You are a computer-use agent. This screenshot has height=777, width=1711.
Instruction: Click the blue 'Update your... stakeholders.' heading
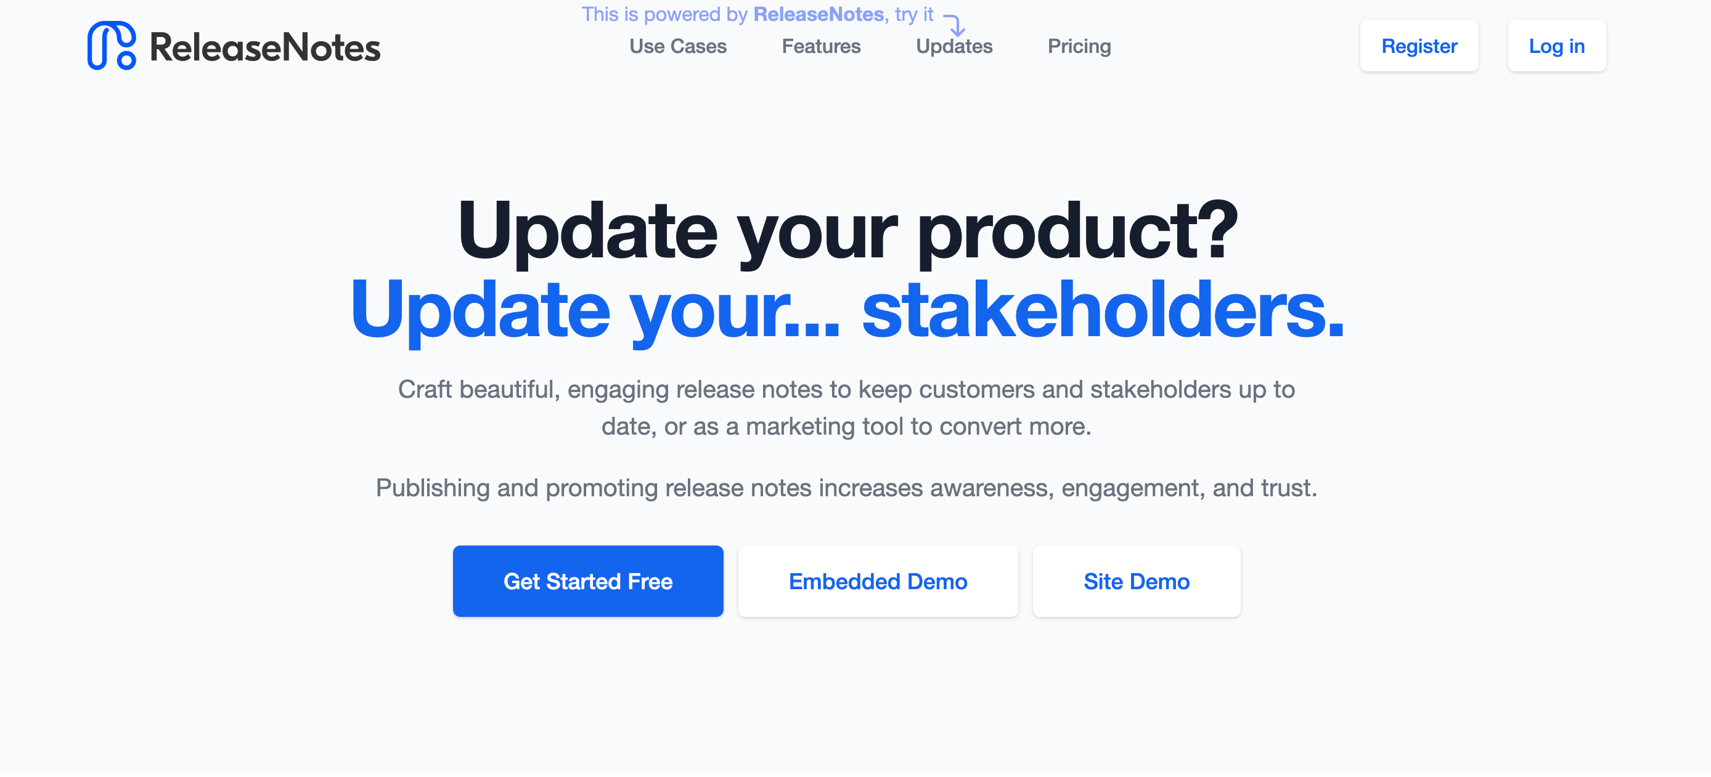847,310
